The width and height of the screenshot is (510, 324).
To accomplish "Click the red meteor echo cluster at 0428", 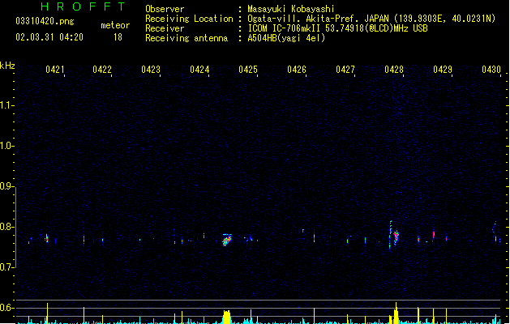I will pos(396,237).
